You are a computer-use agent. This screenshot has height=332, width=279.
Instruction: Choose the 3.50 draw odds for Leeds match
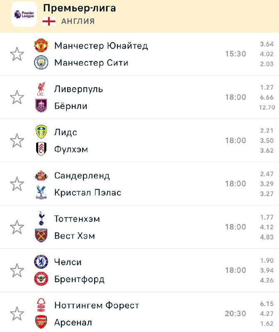pos(267,141)
